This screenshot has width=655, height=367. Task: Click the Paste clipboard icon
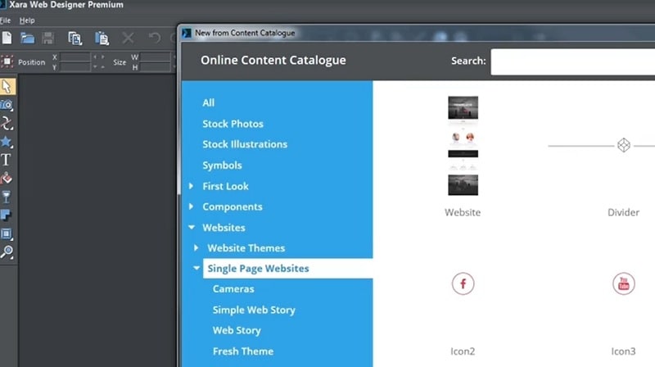pyautogui.click(x=102, y=38)
